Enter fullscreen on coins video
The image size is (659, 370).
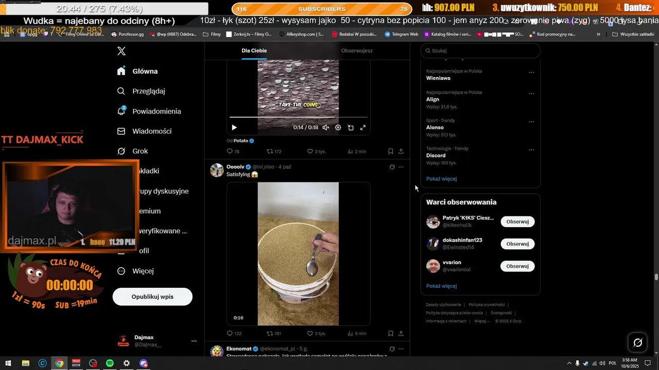pyautogui.click(x=363, y=127)
